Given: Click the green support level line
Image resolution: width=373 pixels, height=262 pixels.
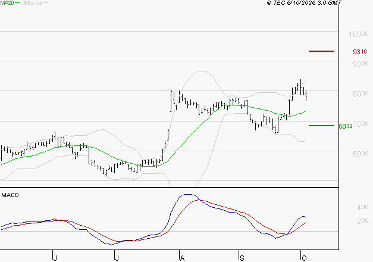Looking at the screenshot, I should 321,126.
